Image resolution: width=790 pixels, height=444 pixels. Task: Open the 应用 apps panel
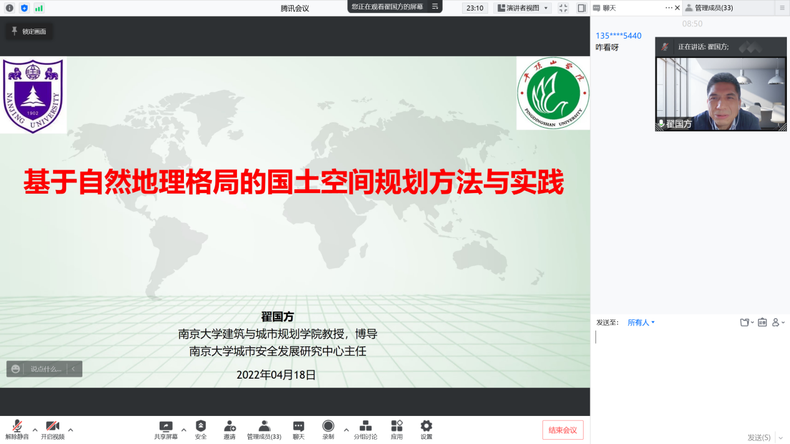(397, 429)
